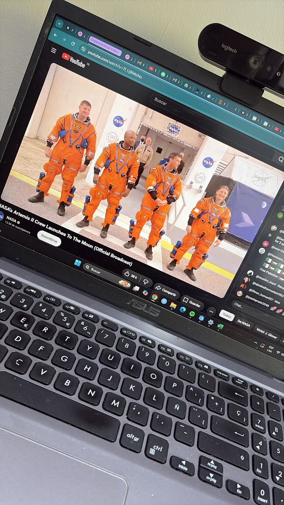Click the site info icon before the URL

[83, 48]
